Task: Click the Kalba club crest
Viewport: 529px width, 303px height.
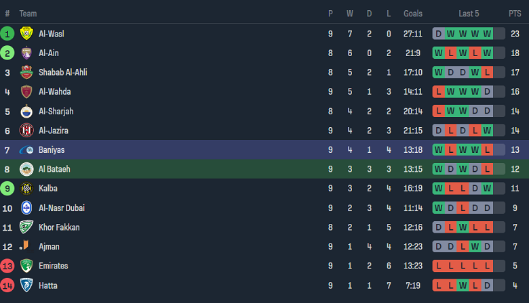Action: tap(26, 189)
